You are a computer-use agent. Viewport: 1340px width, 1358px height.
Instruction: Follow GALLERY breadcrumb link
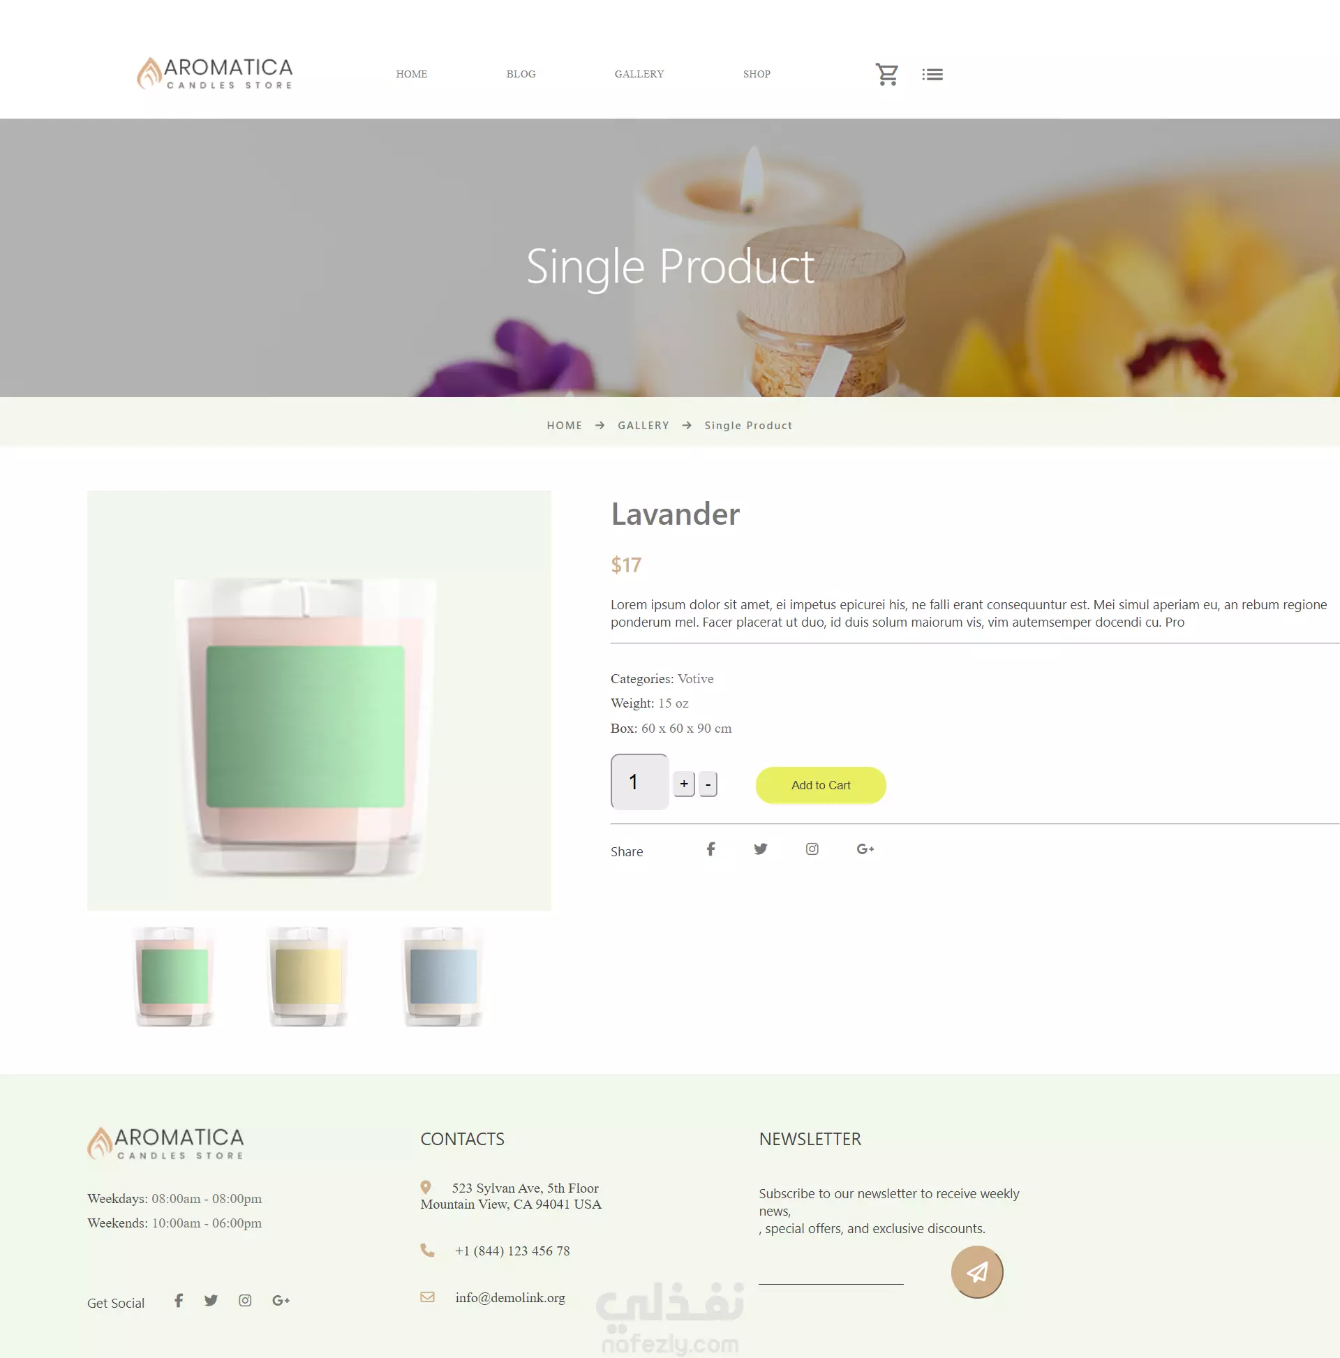(x=643, y=425)
